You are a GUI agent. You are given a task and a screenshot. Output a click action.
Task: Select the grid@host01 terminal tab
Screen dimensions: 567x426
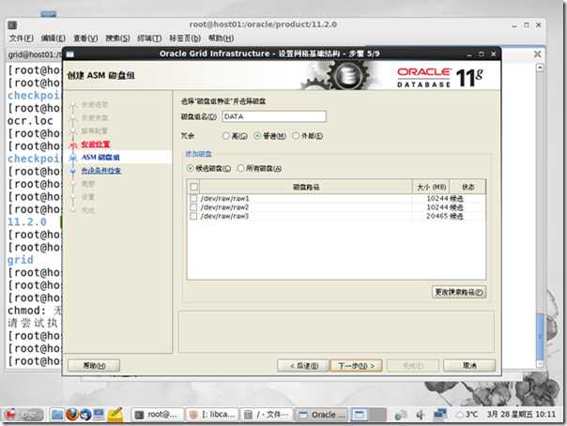[35, 54]
